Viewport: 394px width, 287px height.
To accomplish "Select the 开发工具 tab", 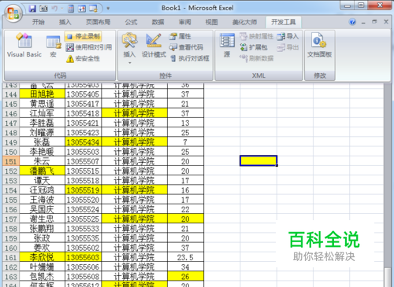I will pyautogui.click(x=284, y=22).
